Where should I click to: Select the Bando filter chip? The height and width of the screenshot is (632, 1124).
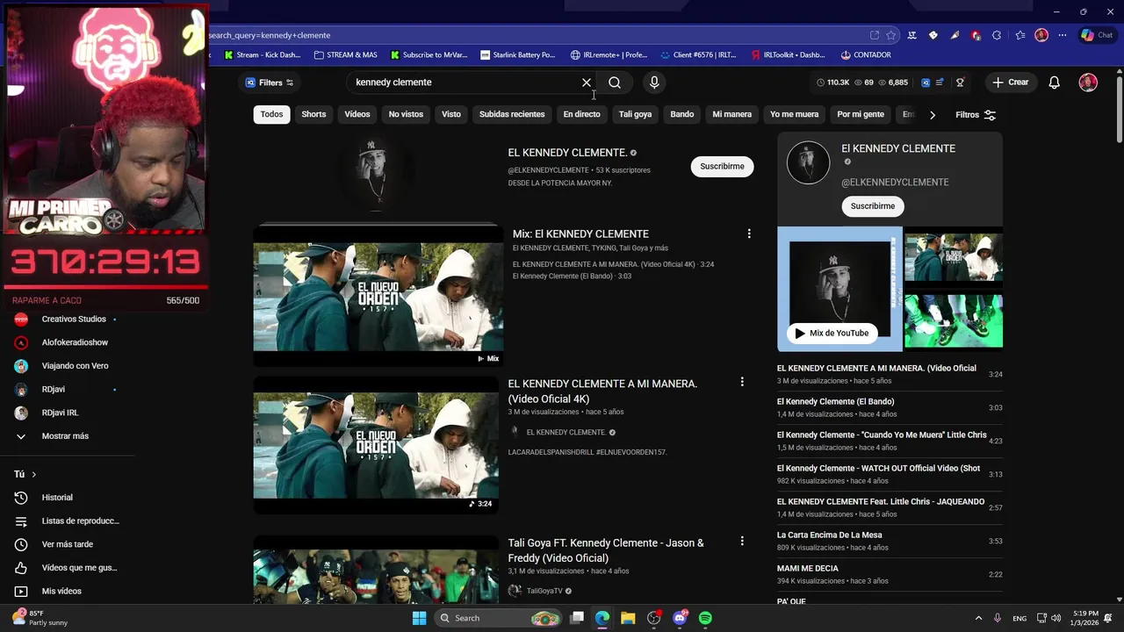point(682,114)
